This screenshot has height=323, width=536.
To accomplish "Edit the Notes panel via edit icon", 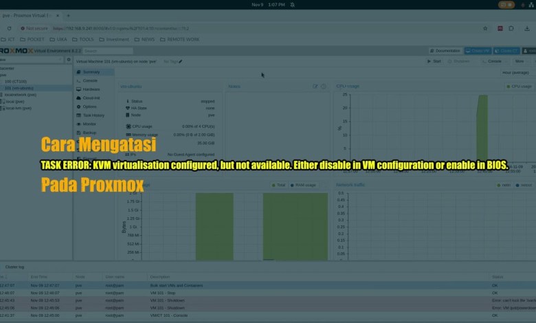I will [315, 87].
